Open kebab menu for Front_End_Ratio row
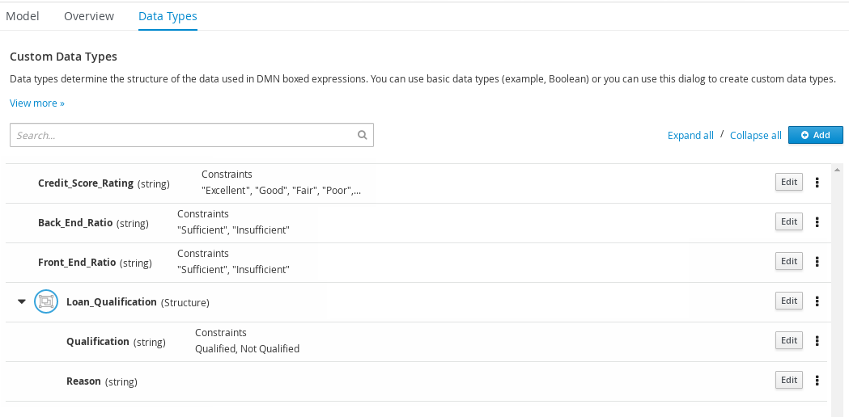 coord(817,262)
